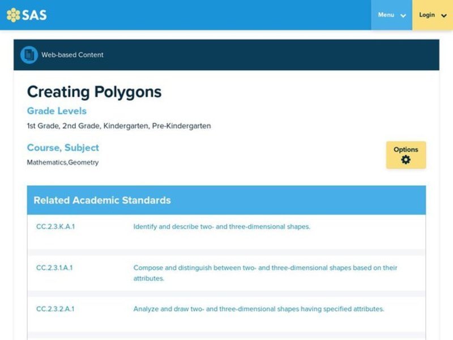This screenshot has width=453, height=340.
Task: Click the Mathematics,Geometry subject text
Action: (62, 162)
